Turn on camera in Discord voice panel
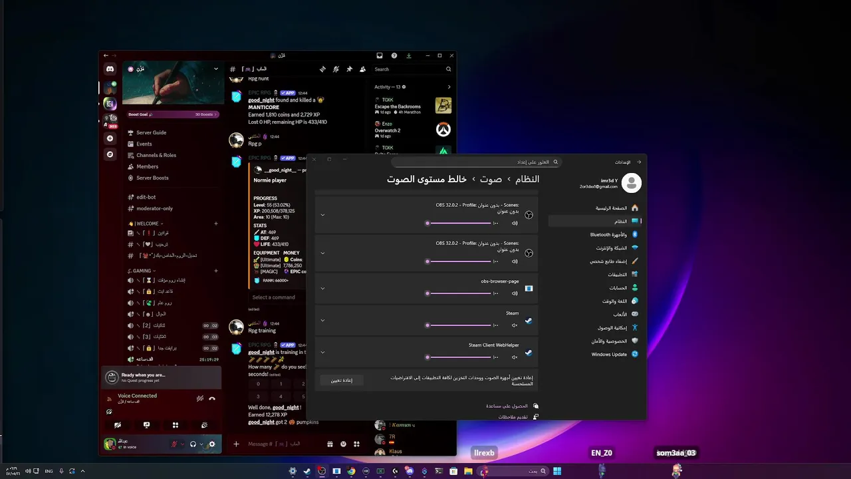Screen dimensions: 851x479 point(118,425)
